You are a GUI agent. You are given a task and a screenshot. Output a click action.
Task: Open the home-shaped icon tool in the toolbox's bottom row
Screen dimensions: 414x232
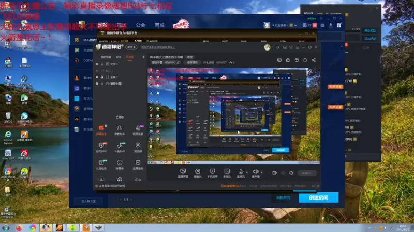[x=120, y=179]
